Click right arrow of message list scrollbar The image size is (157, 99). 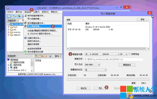point(148,48)
